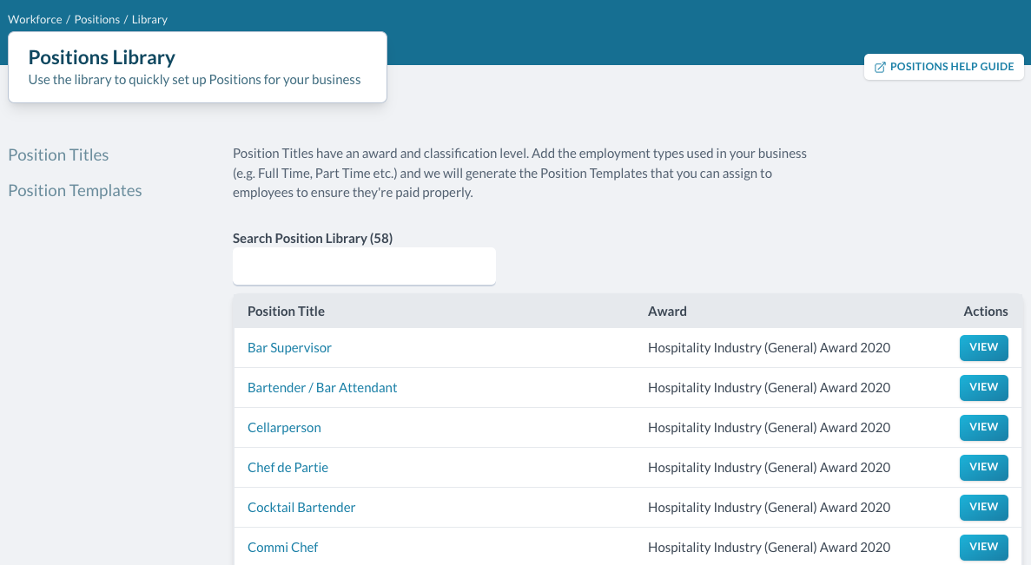Switch to Position Templates section

tap(75, 191)
